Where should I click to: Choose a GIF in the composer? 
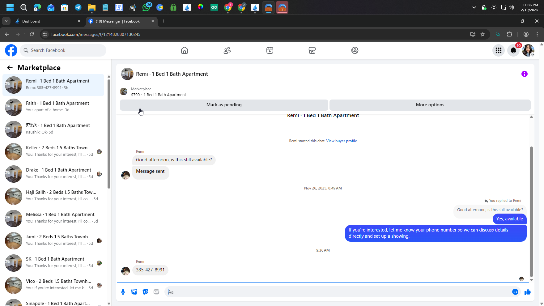(156, 292)
